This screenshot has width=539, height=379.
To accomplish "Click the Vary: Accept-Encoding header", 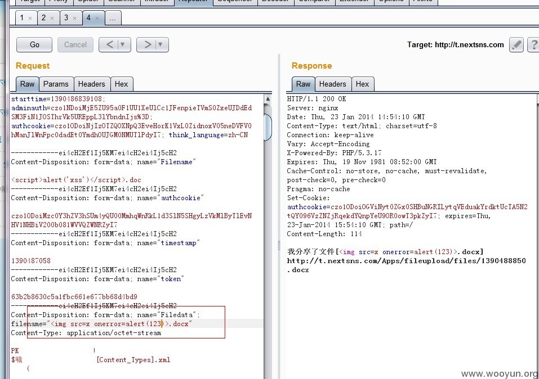I will [x=328, y=144].
